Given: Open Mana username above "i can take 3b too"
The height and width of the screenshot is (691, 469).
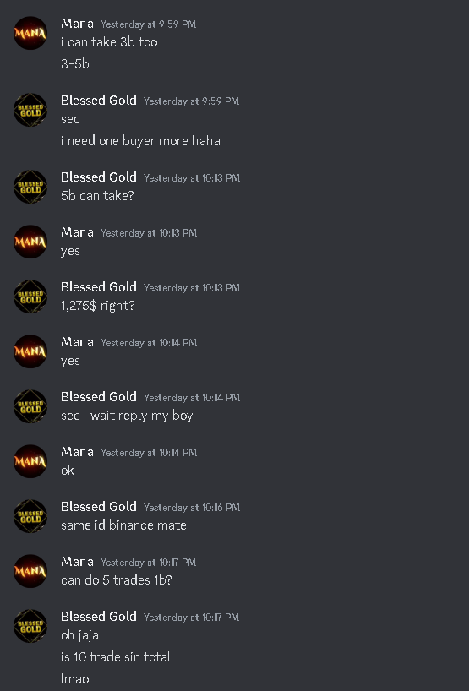Looking at the screenshot, I should (77, 24).
